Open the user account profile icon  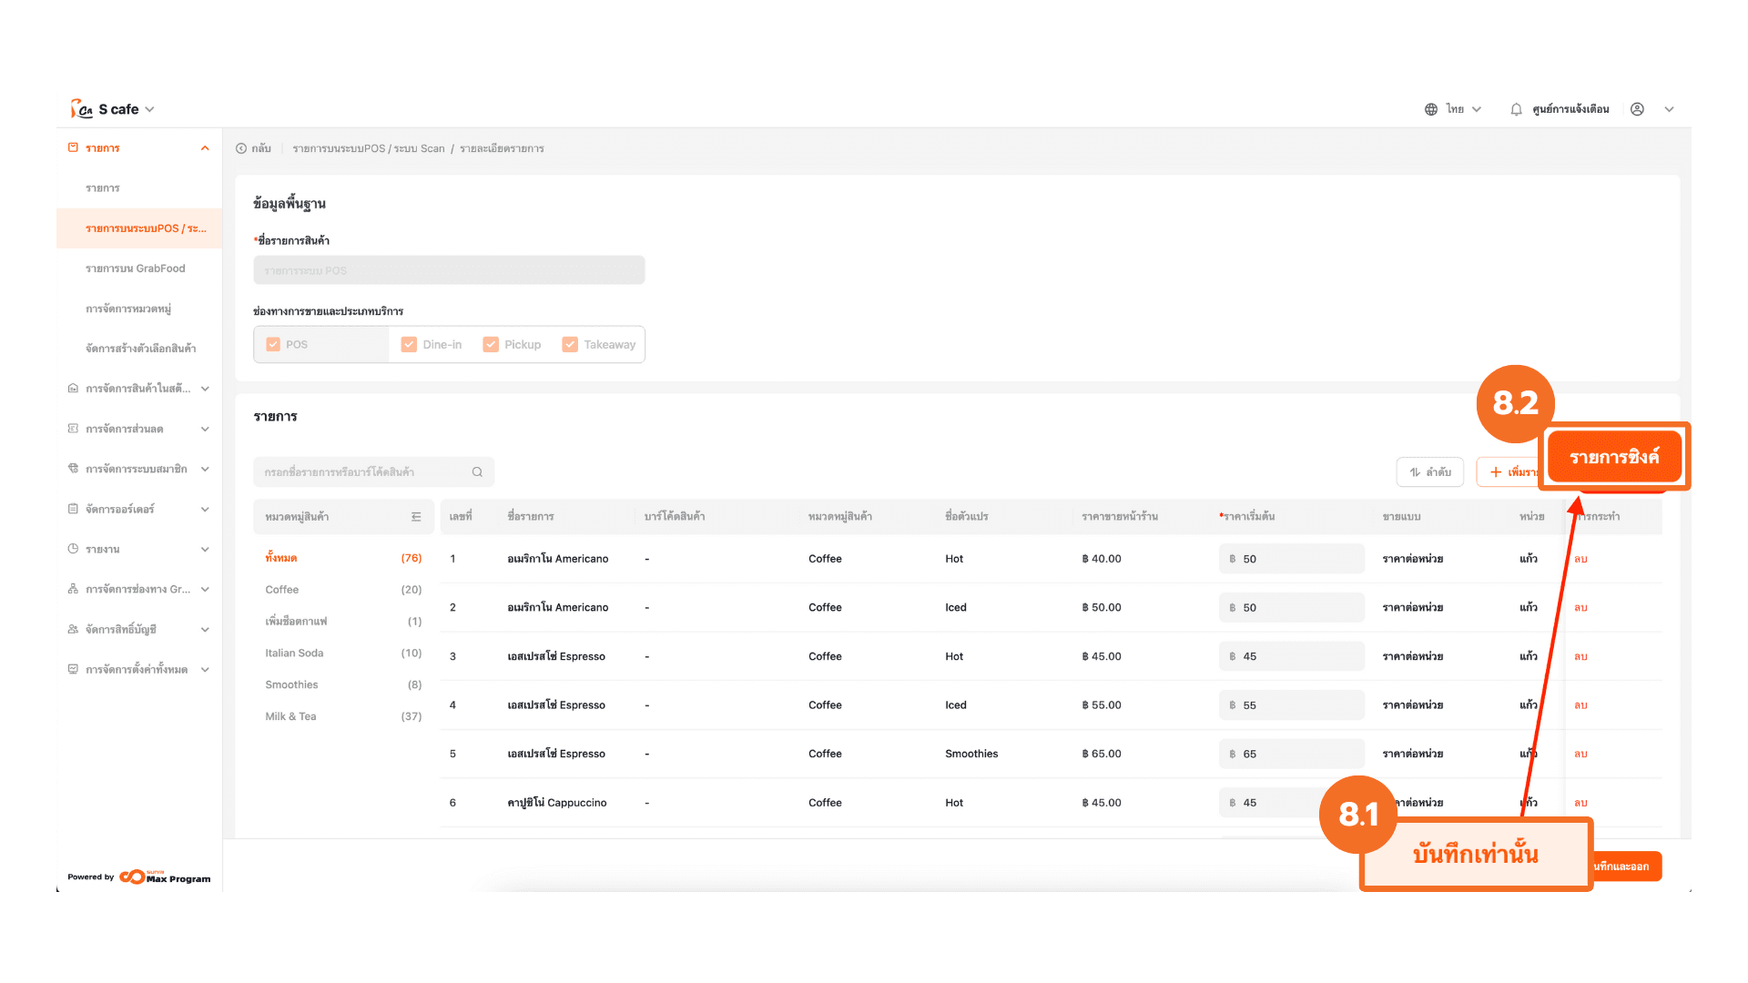pyautogui.click(x=1637, y=109)
